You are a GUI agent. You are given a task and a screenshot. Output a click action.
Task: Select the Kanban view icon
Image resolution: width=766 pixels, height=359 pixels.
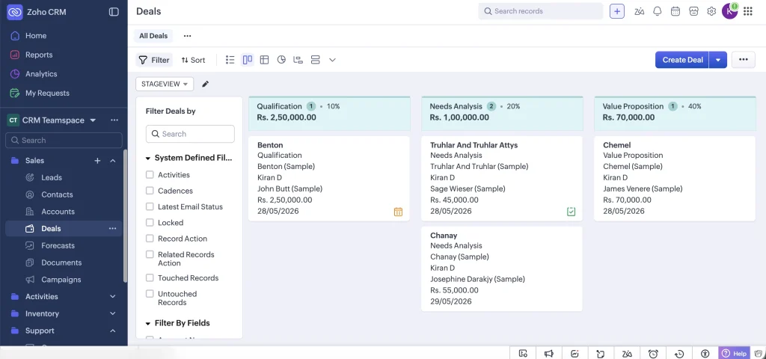click(x=248, y=60)
